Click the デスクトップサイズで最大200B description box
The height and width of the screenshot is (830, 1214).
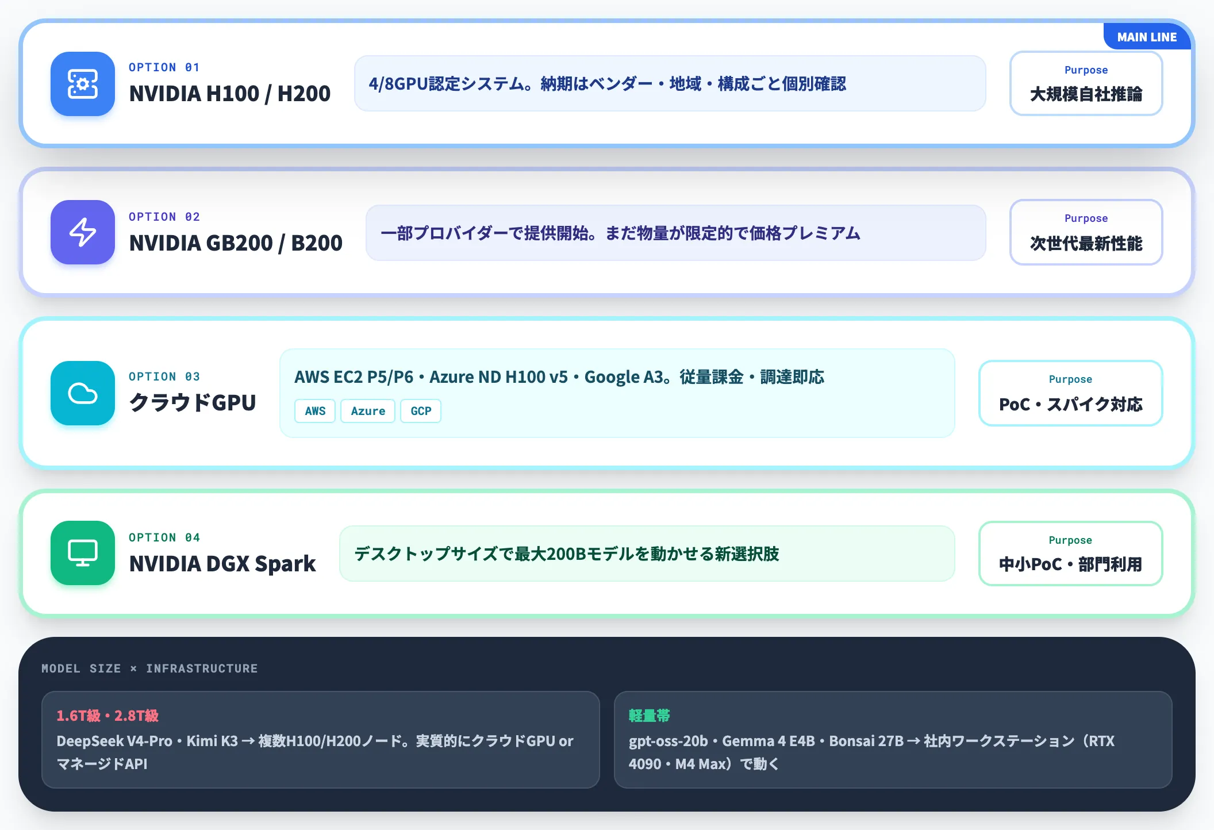pyautogui.click(x=647, y=554)
